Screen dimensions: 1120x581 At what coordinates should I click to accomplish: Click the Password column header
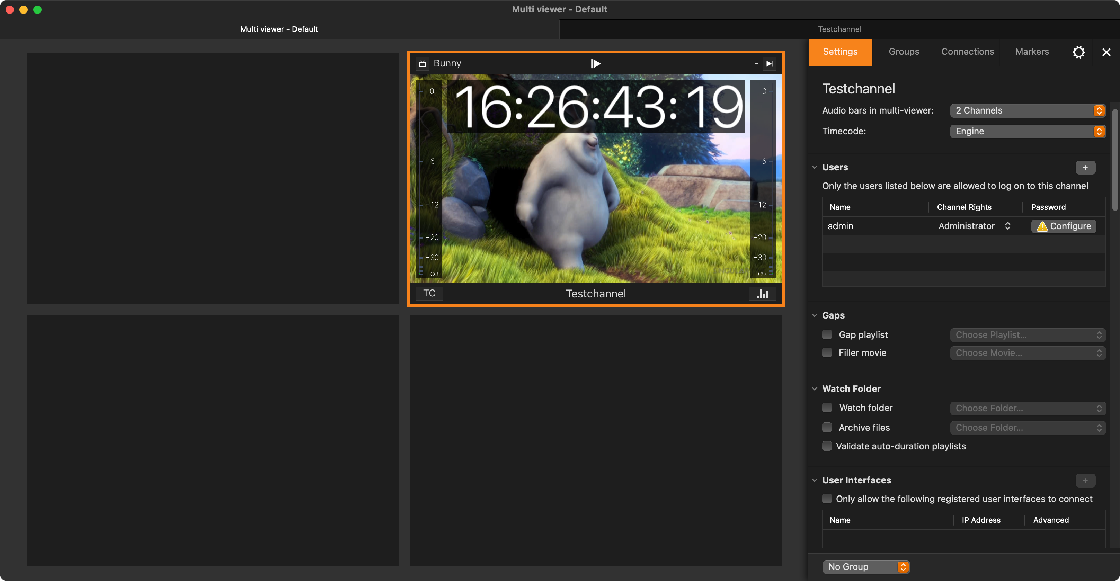[x=1064, y=207]
